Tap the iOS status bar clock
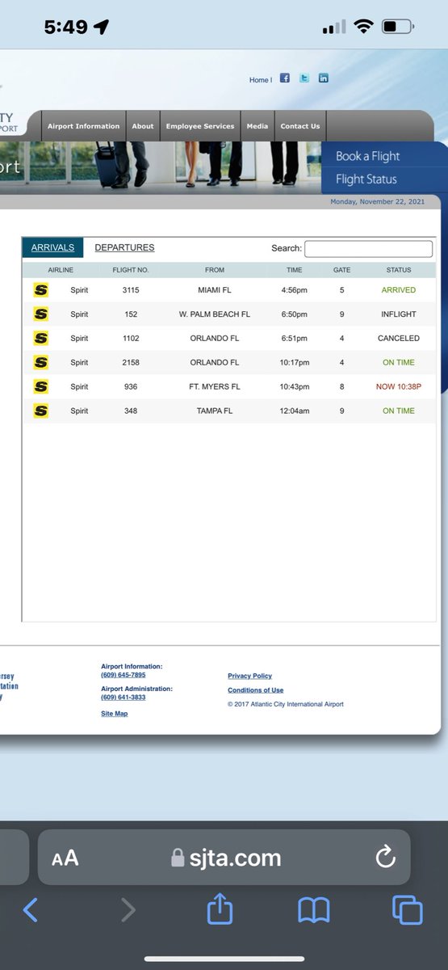Screen dimensions: 448x970 tap(66, 27)
